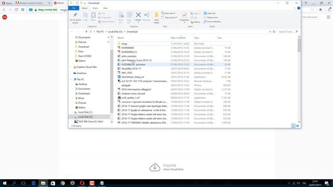Switch to the Share ribbon tab

click(95, 8)
